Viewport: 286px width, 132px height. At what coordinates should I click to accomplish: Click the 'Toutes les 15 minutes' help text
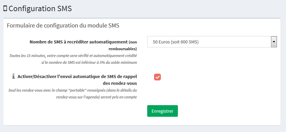[73, 56]
